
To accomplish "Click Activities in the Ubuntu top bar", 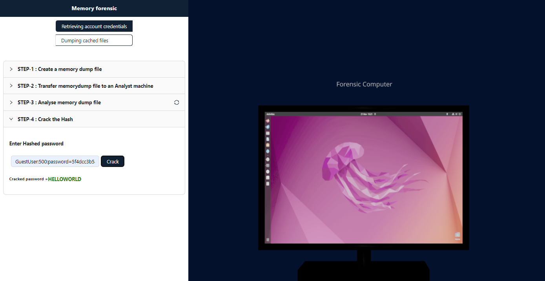I will (x=271, y=114).
